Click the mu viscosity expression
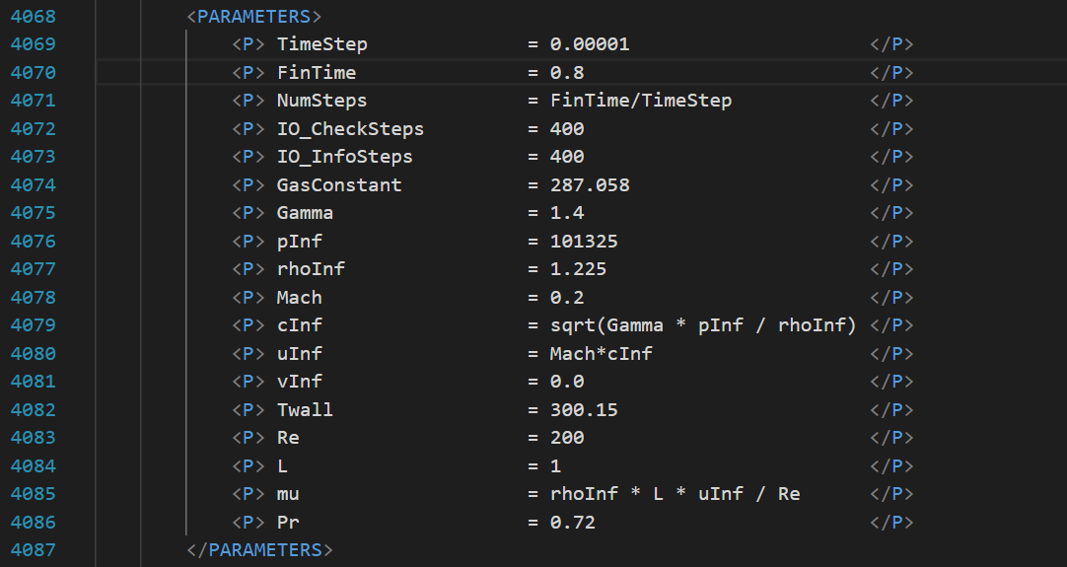1067x567 pixels. (x=675, y=494)
